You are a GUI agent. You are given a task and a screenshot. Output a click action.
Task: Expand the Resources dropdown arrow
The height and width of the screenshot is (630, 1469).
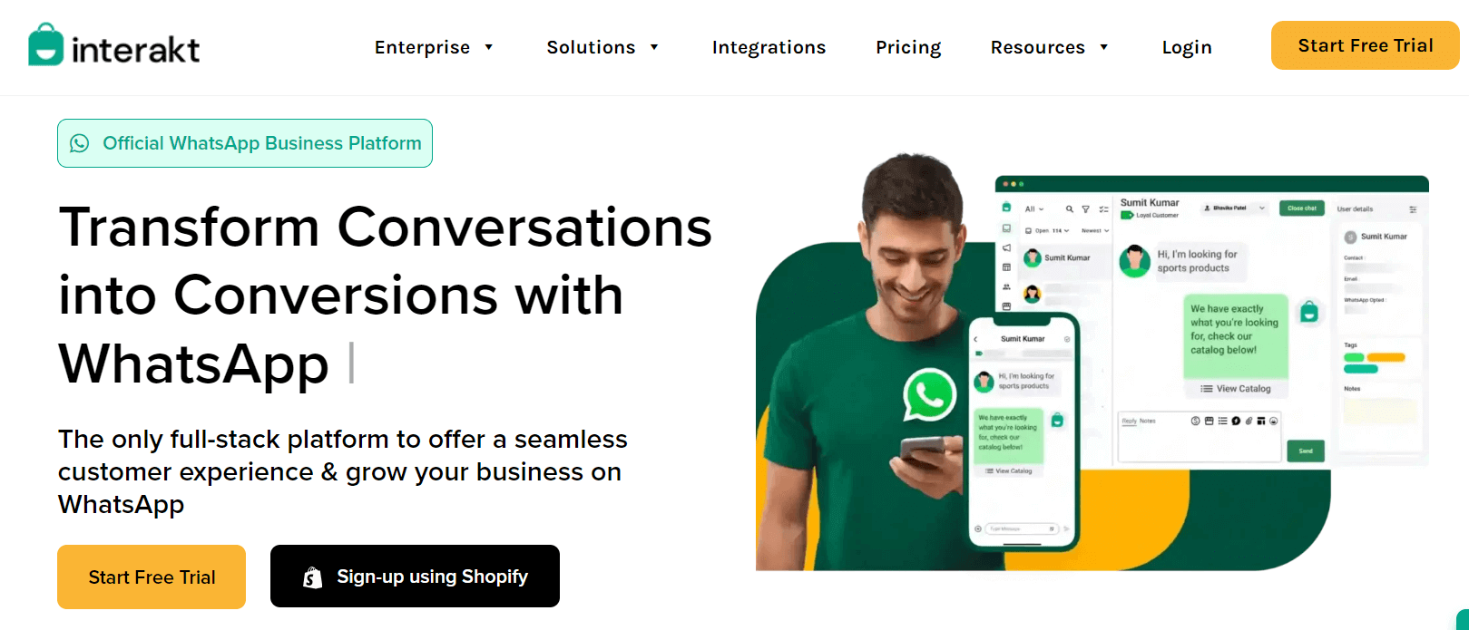[1103, 47]
